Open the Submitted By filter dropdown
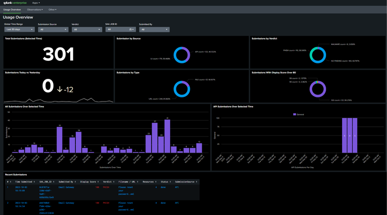 [154, 29]
